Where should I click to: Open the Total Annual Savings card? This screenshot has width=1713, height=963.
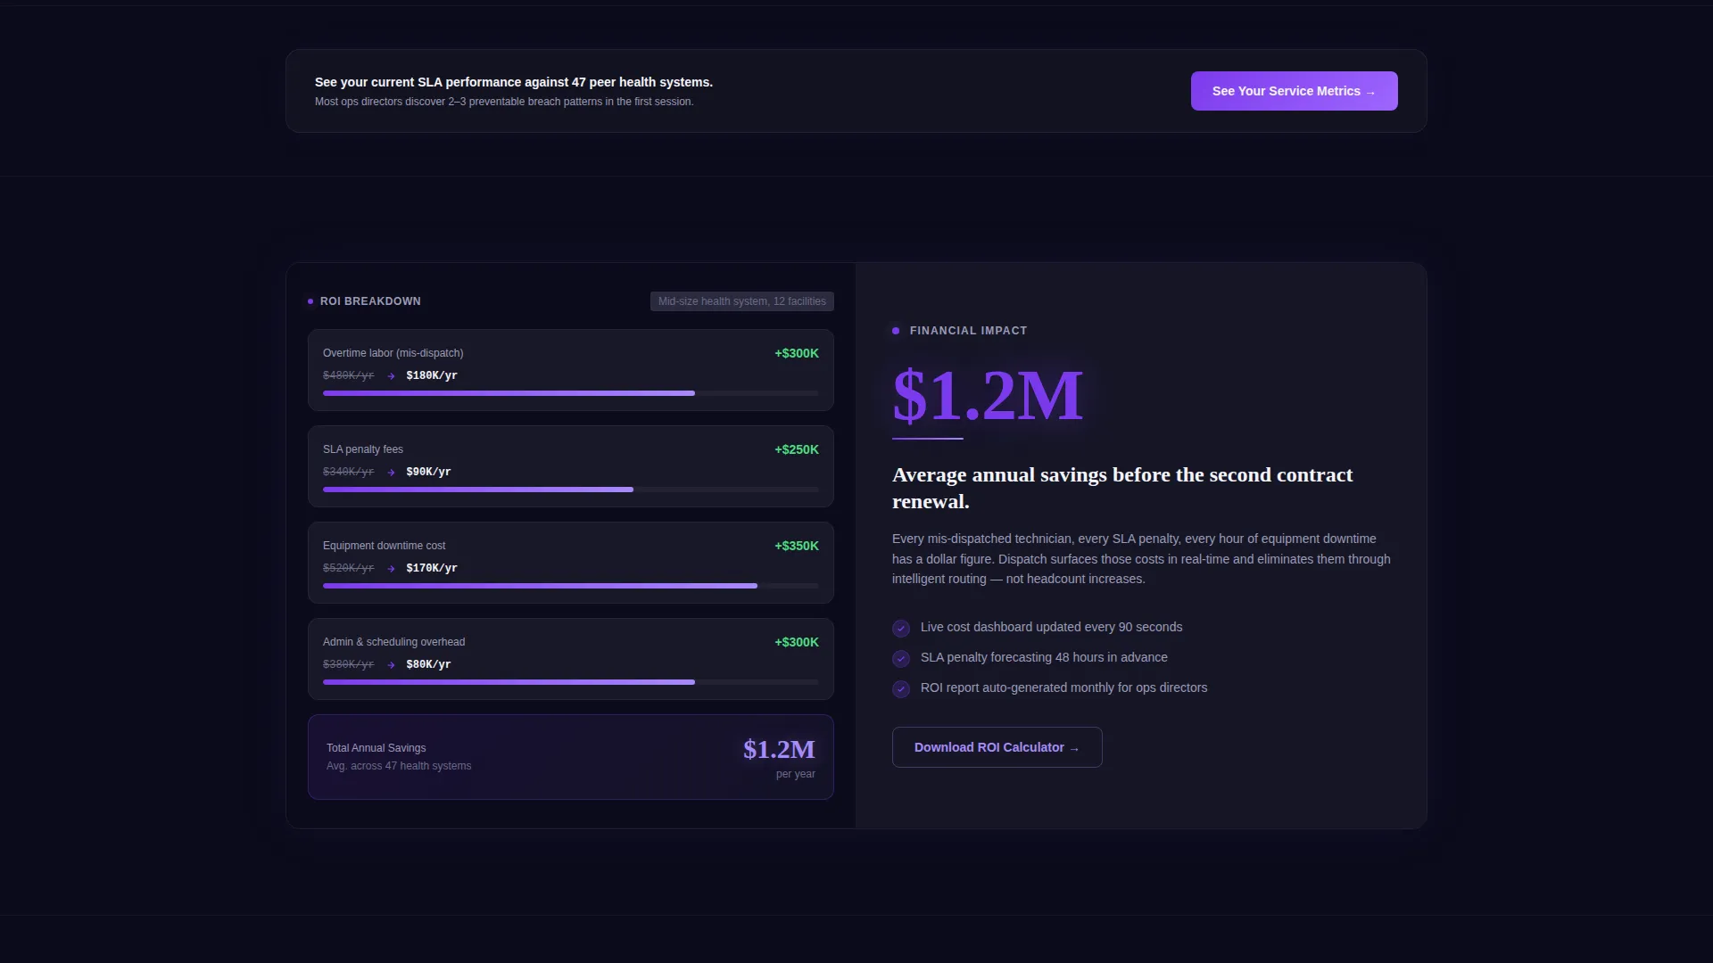click(571, 757)
